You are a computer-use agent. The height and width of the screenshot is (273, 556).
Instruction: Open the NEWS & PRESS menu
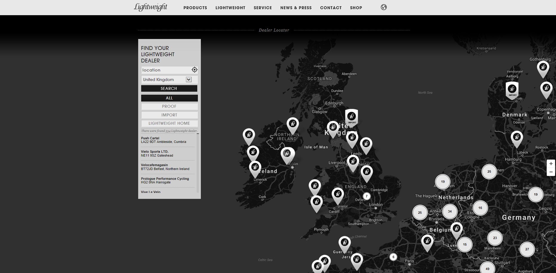point(296,8)
